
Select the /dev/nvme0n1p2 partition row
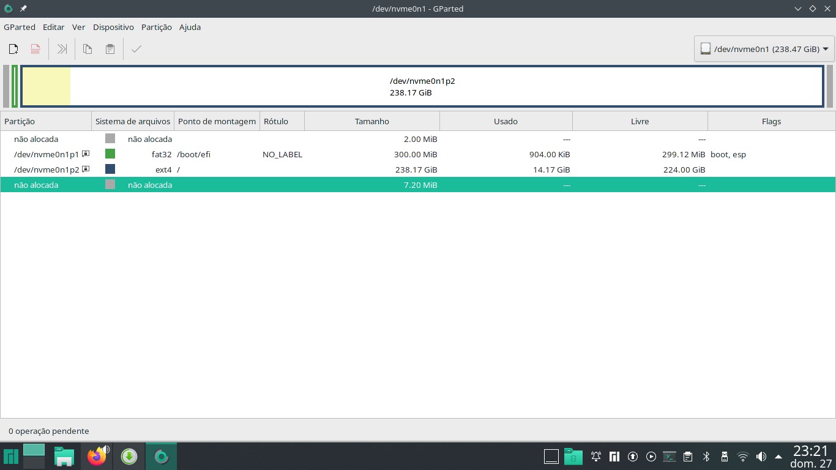(418, 170)
